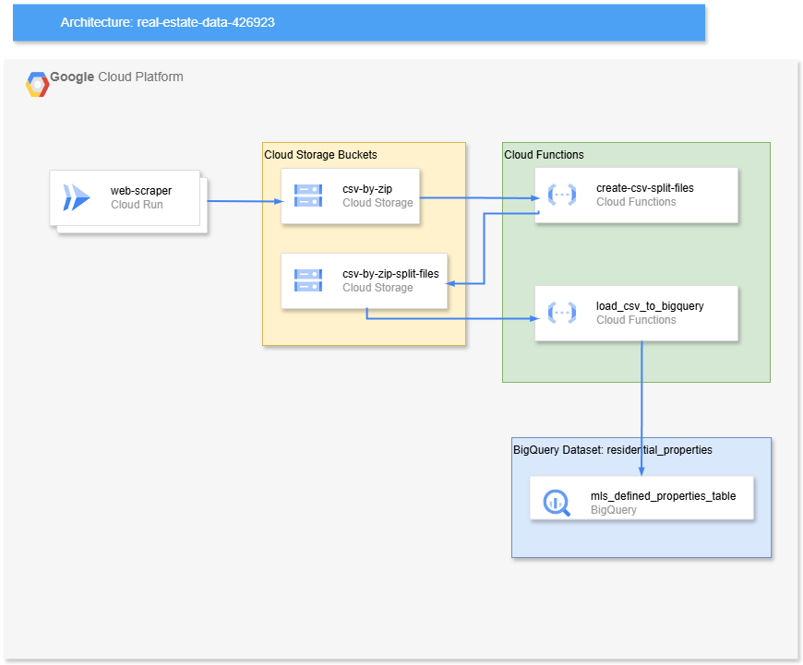
Task: Click the Google Cloud Platform hexagon logo
Action: point(38,85)
